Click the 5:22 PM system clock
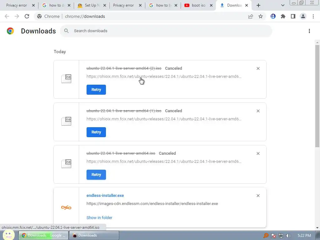Screen dimensions: 320x240 click(x=304, y=236)
